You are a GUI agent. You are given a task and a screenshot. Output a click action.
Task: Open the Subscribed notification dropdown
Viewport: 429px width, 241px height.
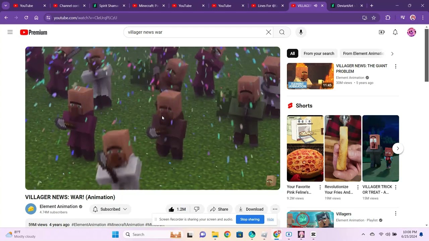tap(110, 209)
